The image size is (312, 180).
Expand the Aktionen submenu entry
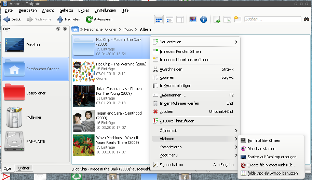pos(195,139)
